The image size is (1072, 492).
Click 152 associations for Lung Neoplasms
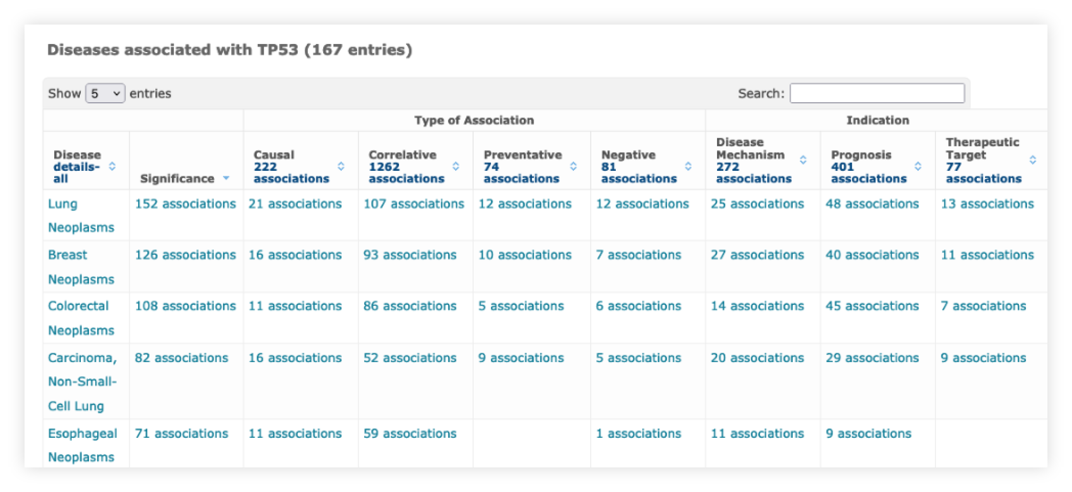(x=185, y=204)
